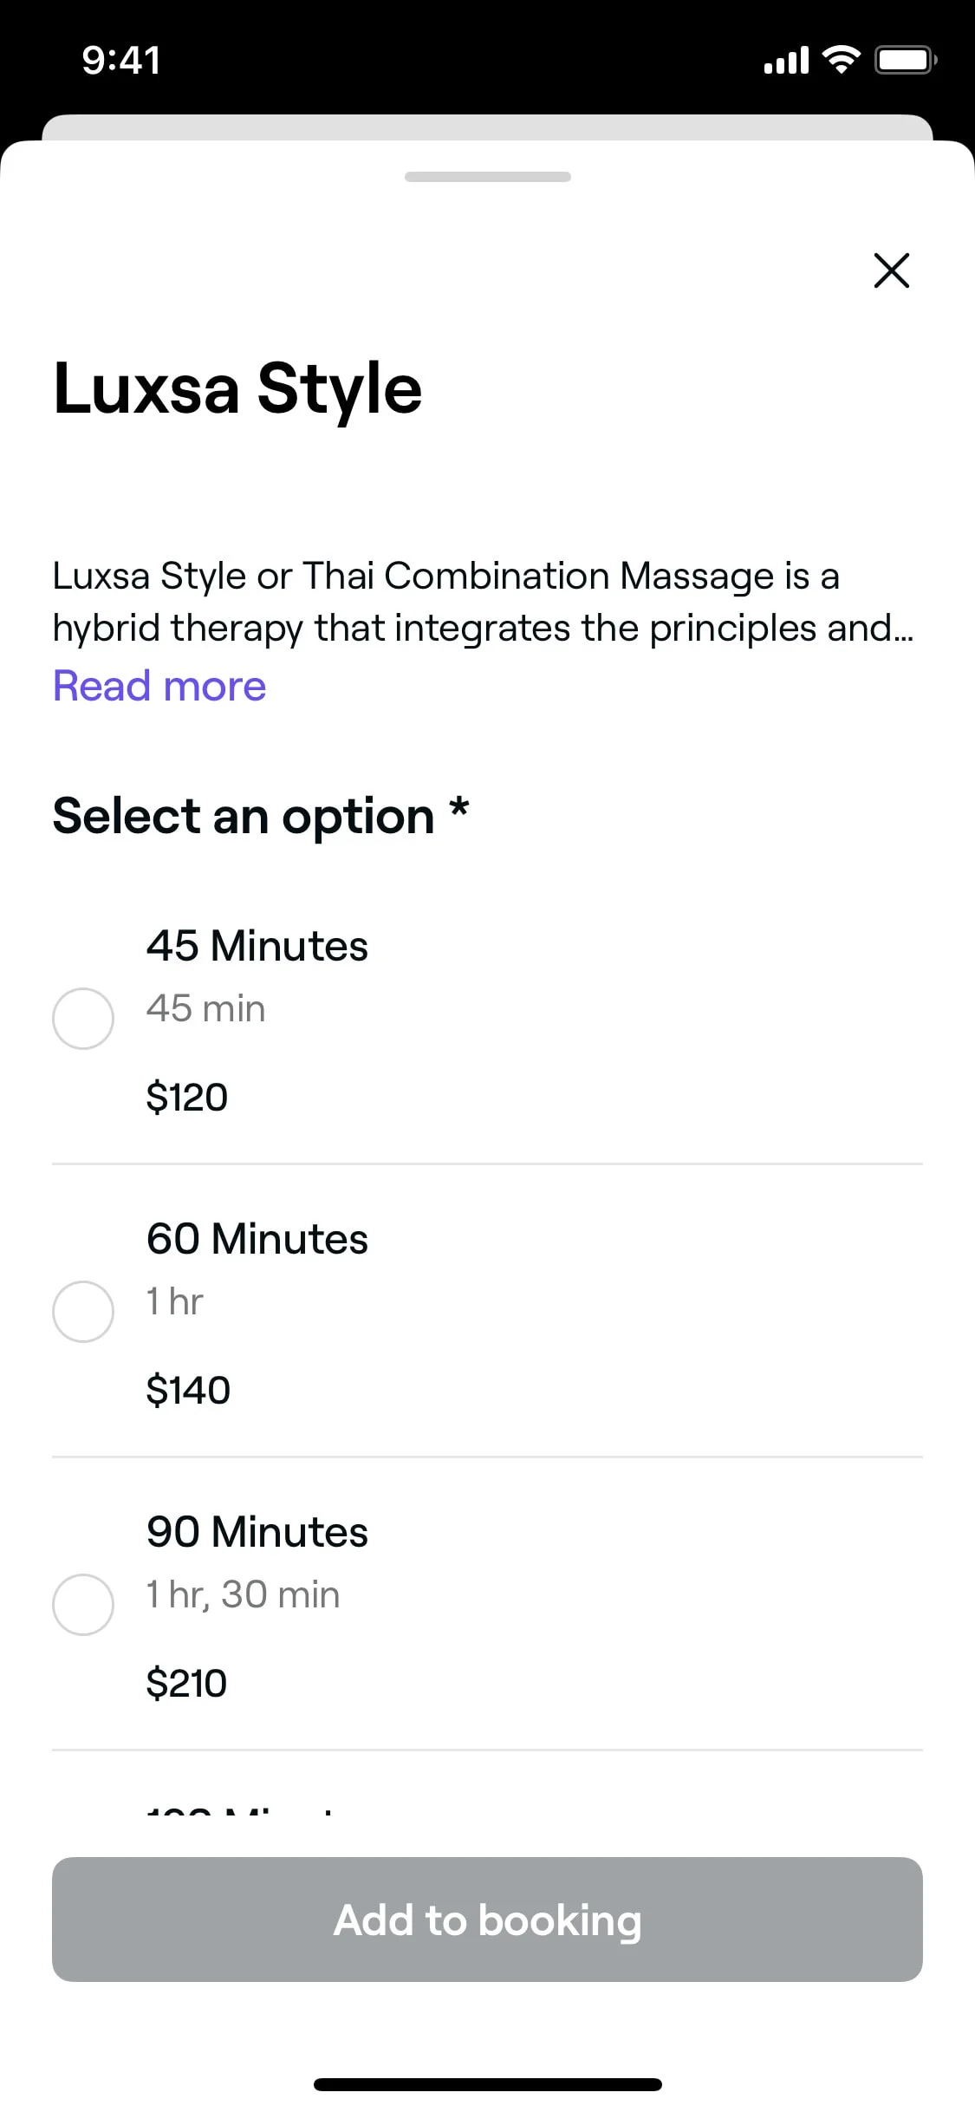Tap the $210 price text
975x2112 pixels.
click(x=186, y=1683)
